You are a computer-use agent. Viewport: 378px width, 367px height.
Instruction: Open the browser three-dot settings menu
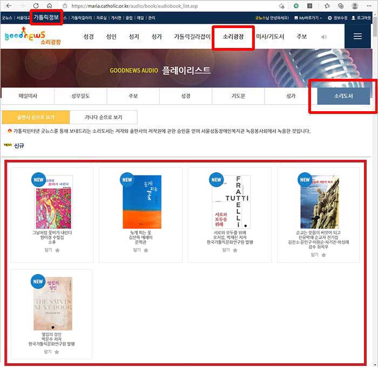pos(369,6)
